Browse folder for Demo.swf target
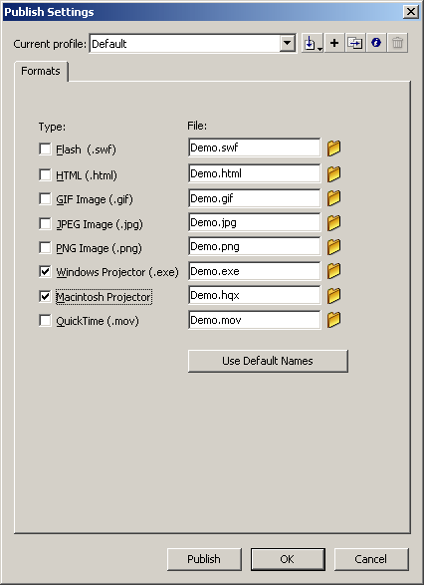The image size is (424, 585). pyautogui.click(x=333, y=148)
